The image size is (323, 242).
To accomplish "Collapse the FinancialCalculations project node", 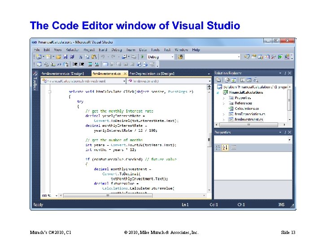I will [x=218, y=93].
